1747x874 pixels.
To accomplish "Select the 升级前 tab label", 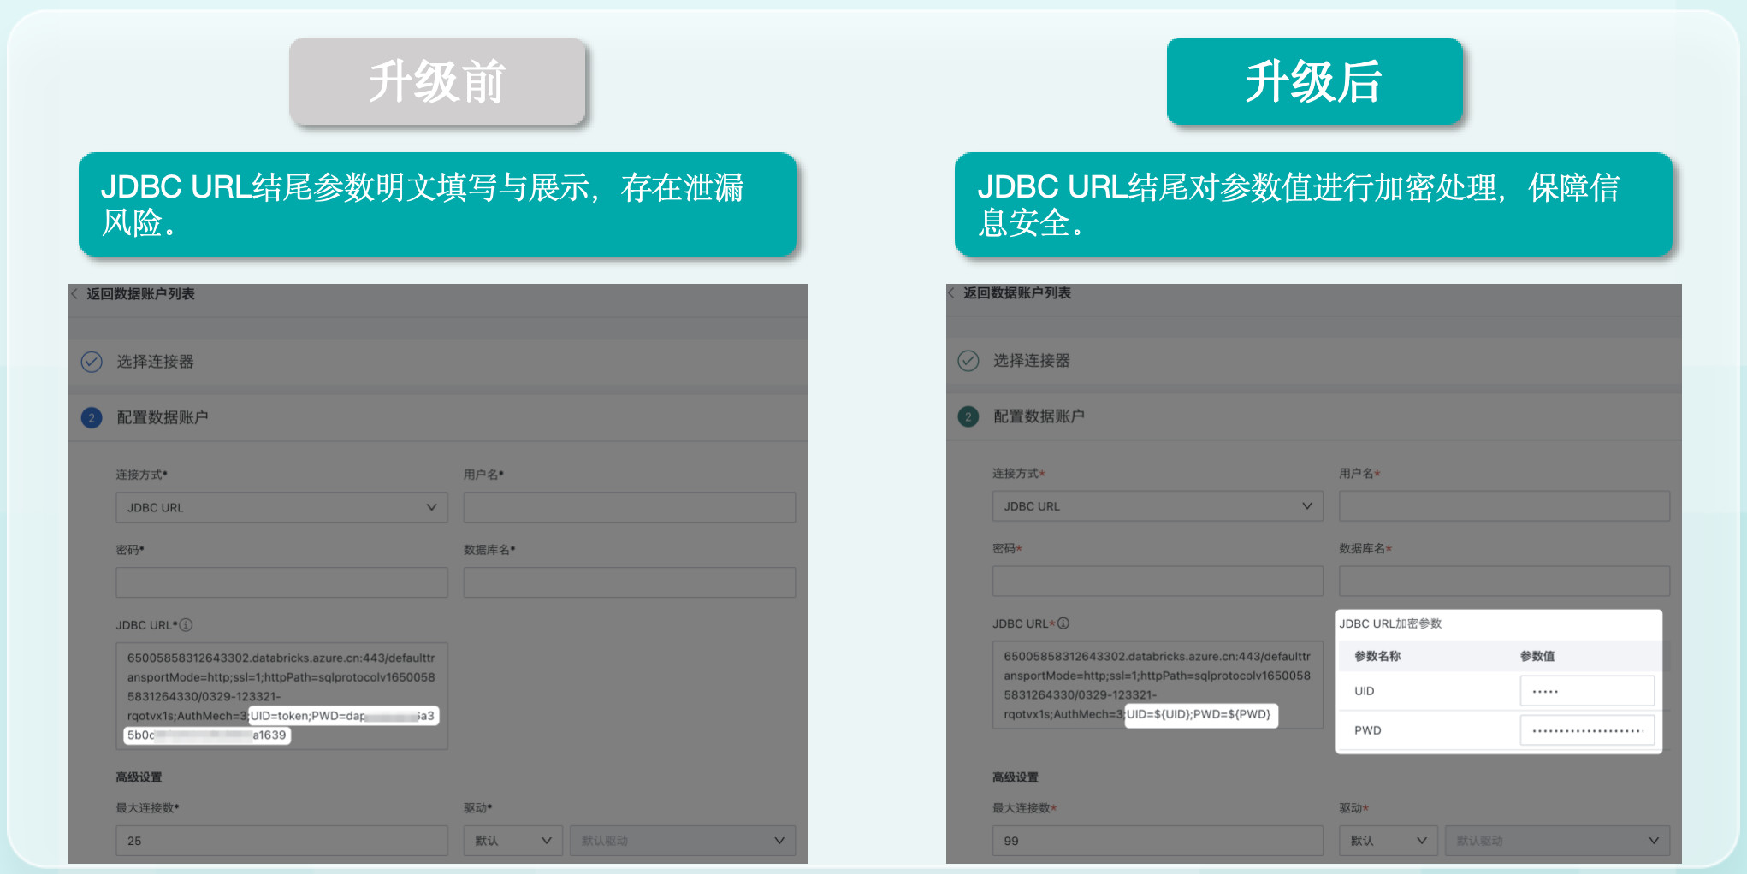I will point(437,82).
